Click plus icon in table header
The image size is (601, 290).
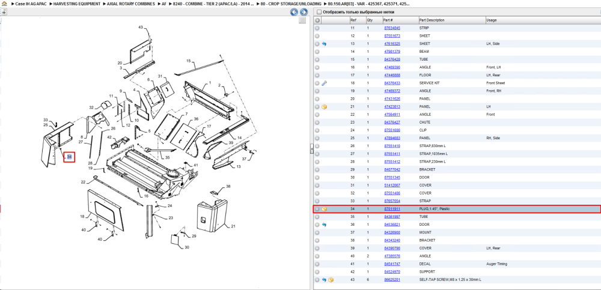coord(317,20)
